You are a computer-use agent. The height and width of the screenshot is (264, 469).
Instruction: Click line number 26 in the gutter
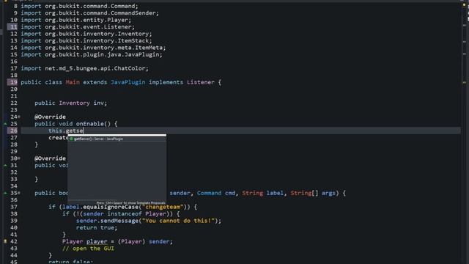13,131
